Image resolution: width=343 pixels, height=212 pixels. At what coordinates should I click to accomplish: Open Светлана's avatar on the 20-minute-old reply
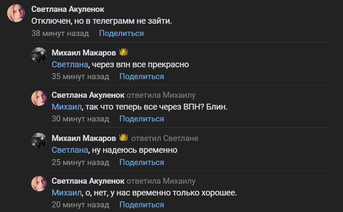39,184
